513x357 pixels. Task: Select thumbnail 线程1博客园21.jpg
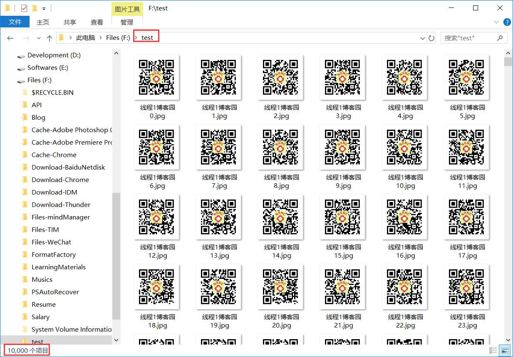click(343, 287)
